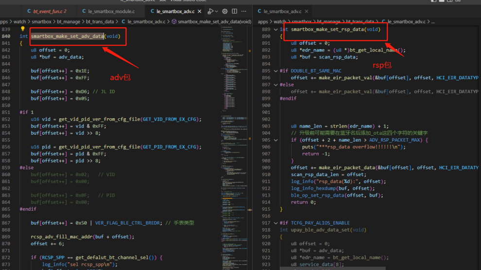Click the minimap of the left editor
Viewport: 481px width, 270px height.
tap(234, 147)
